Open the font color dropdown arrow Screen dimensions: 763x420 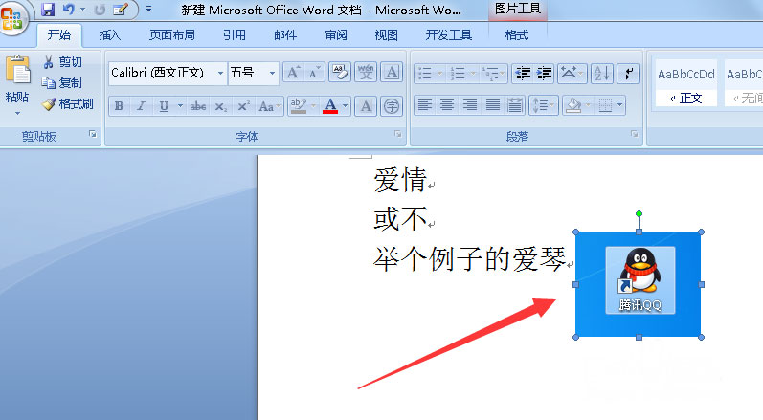tap(345, 106)
